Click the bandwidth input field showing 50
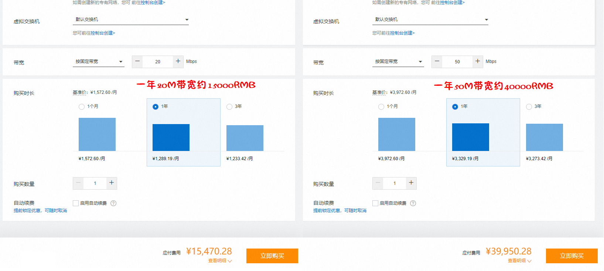 click(457, 62)
